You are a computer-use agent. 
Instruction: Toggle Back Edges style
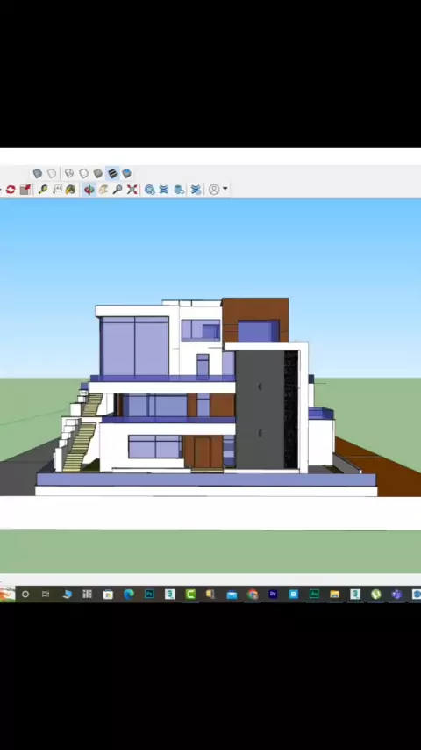coord(52,173)
